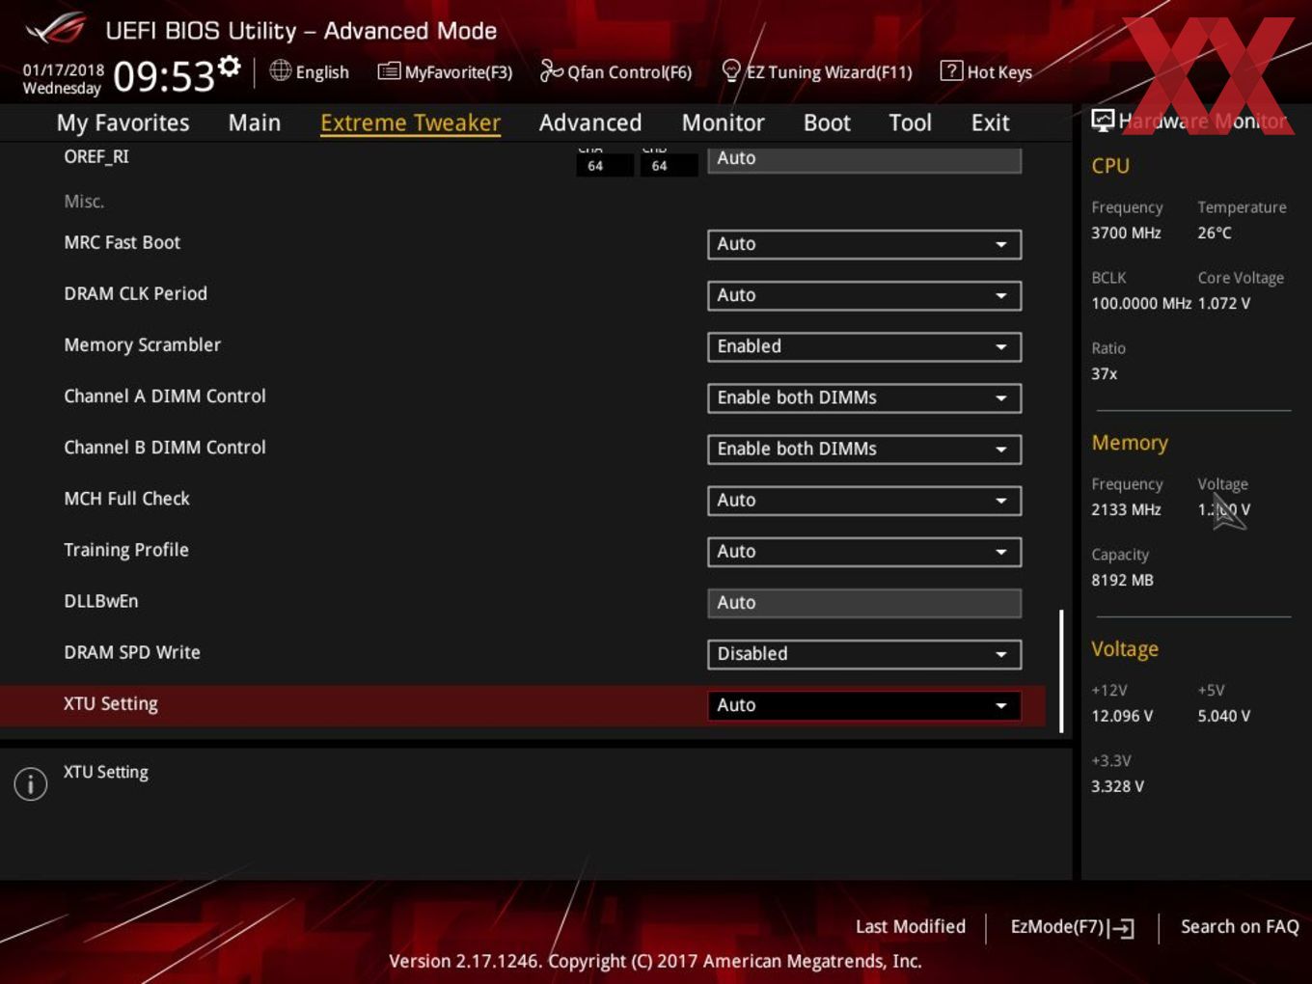Click the globe language icon
Image resolution: width=1312 pixels, height=984 pixels.
[x=280, y=70]
